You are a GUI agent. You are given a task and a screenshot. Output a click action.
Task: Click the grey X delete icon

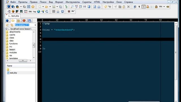point(128,7)
